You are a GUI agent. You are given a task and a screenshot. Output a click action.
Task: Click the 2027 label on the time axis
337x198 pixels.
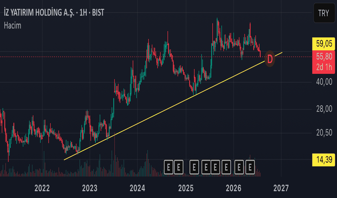[x=281, y=188]
